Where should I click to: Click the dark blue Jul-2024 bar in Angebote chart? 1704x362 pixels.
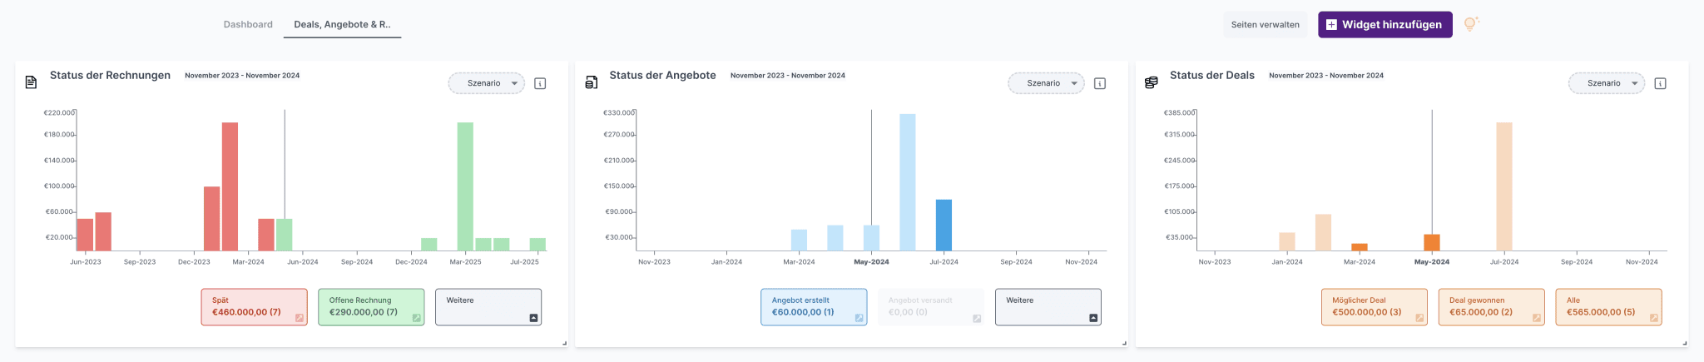(944, 225)
